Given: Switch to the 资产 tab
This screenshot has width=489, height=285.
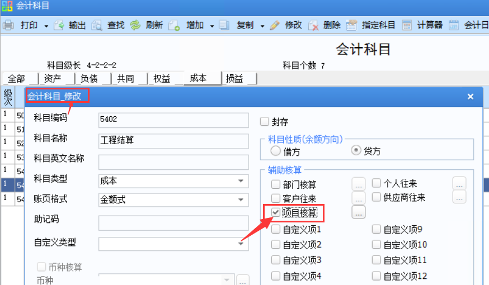Looking at the screenshot, I should 53,79.
